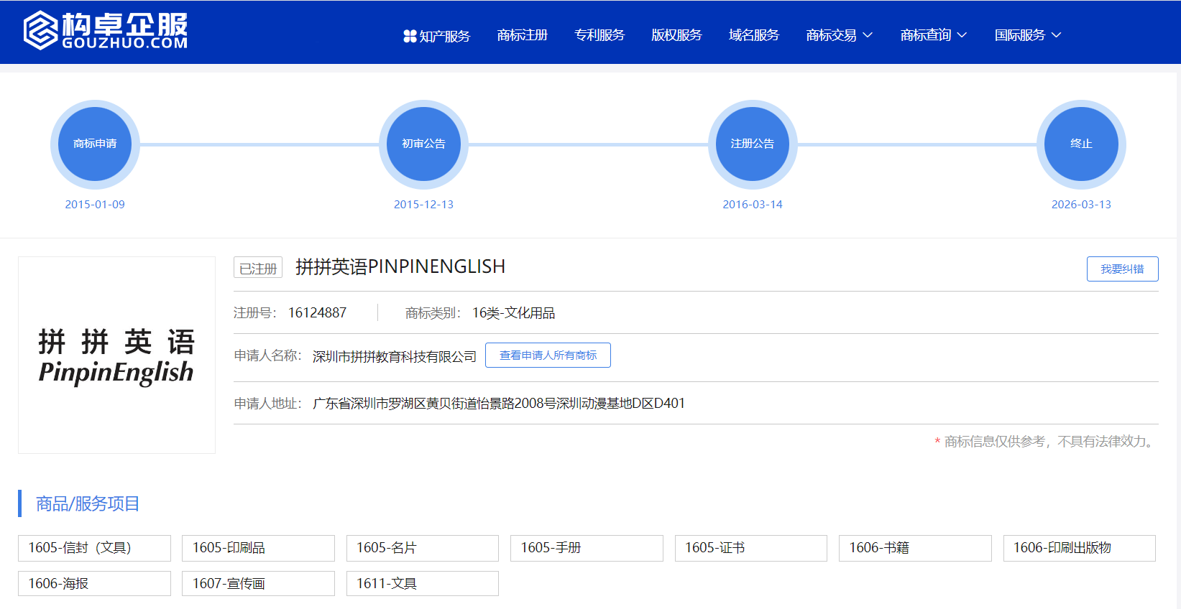Open the 知产服务 menu item
Screen dimensions: 1181x609
pyautogui.click(x=444, y=36)
